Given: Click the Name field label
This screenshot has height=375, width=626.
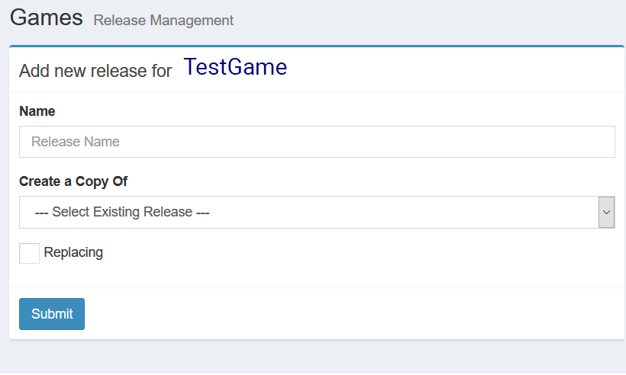Looking at the screenshot, I should (37, 111).
